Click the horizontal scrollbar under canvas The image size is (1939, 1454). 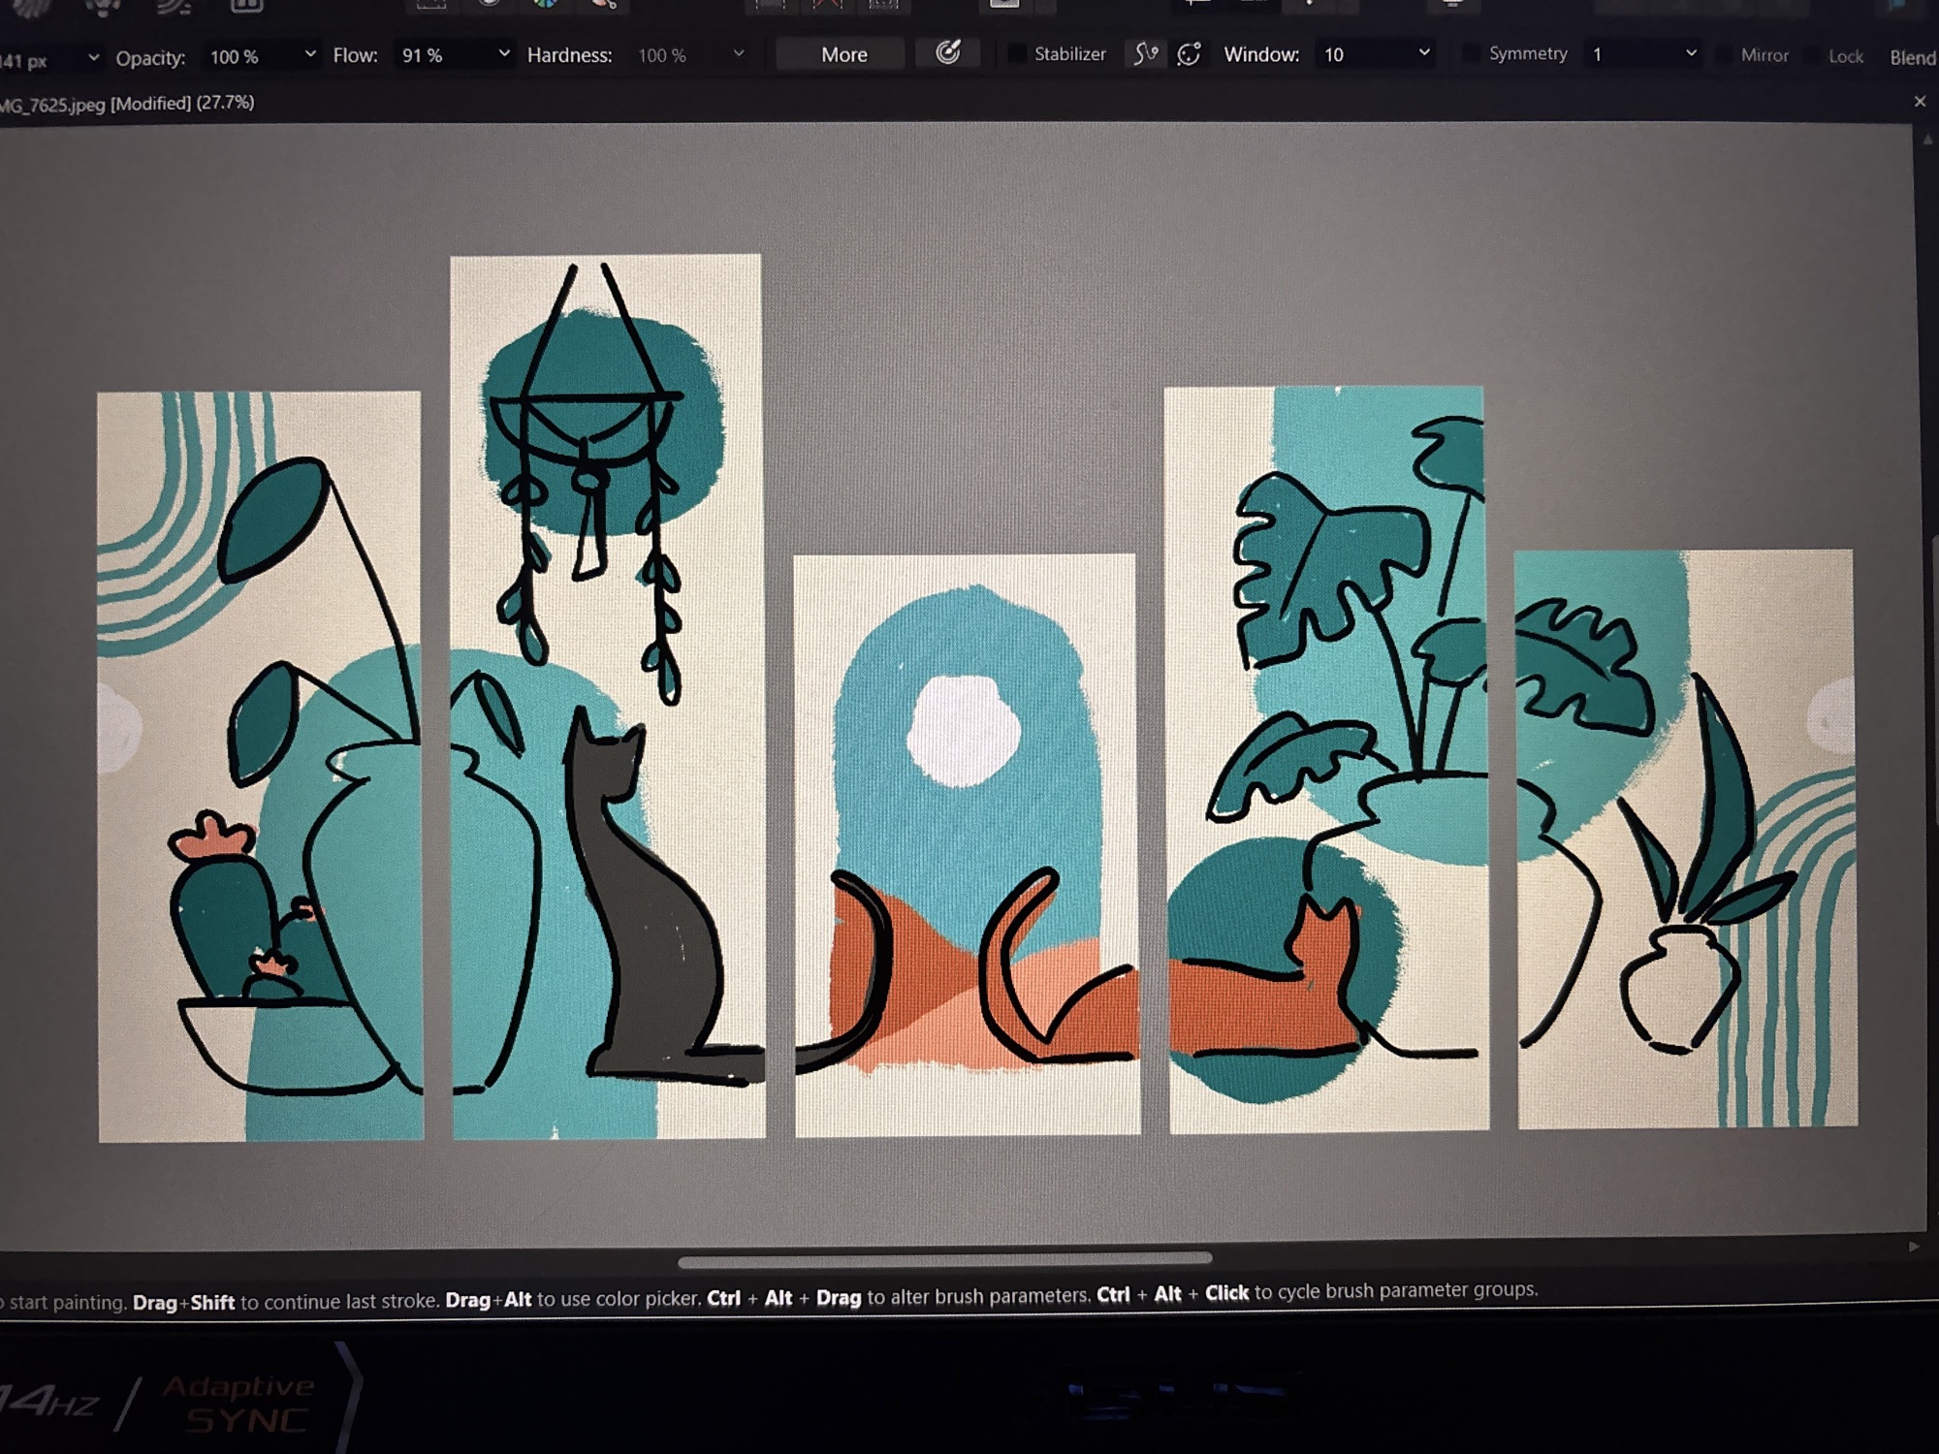(944, 1260)
